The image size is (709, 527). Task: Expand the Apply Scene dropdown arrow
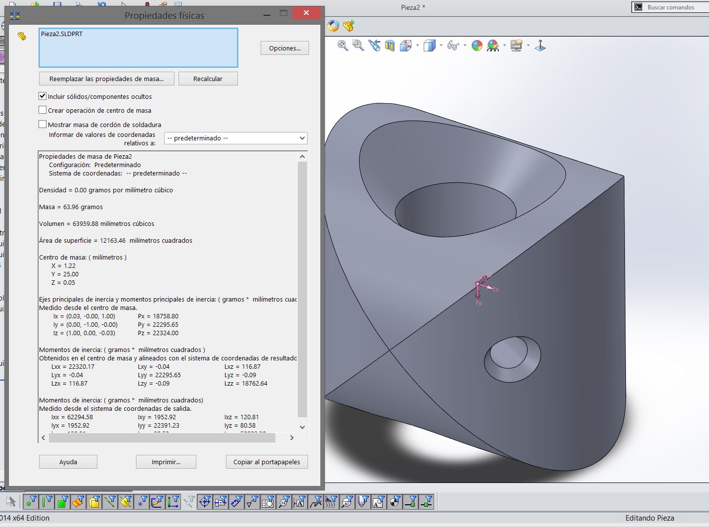504,45
